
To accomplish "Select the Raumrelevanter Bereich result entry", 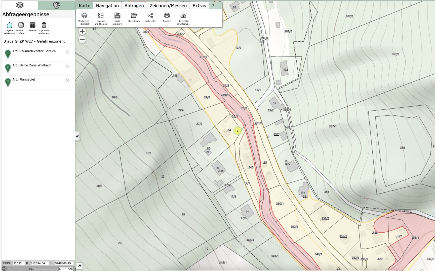I will tap(34, 51).
